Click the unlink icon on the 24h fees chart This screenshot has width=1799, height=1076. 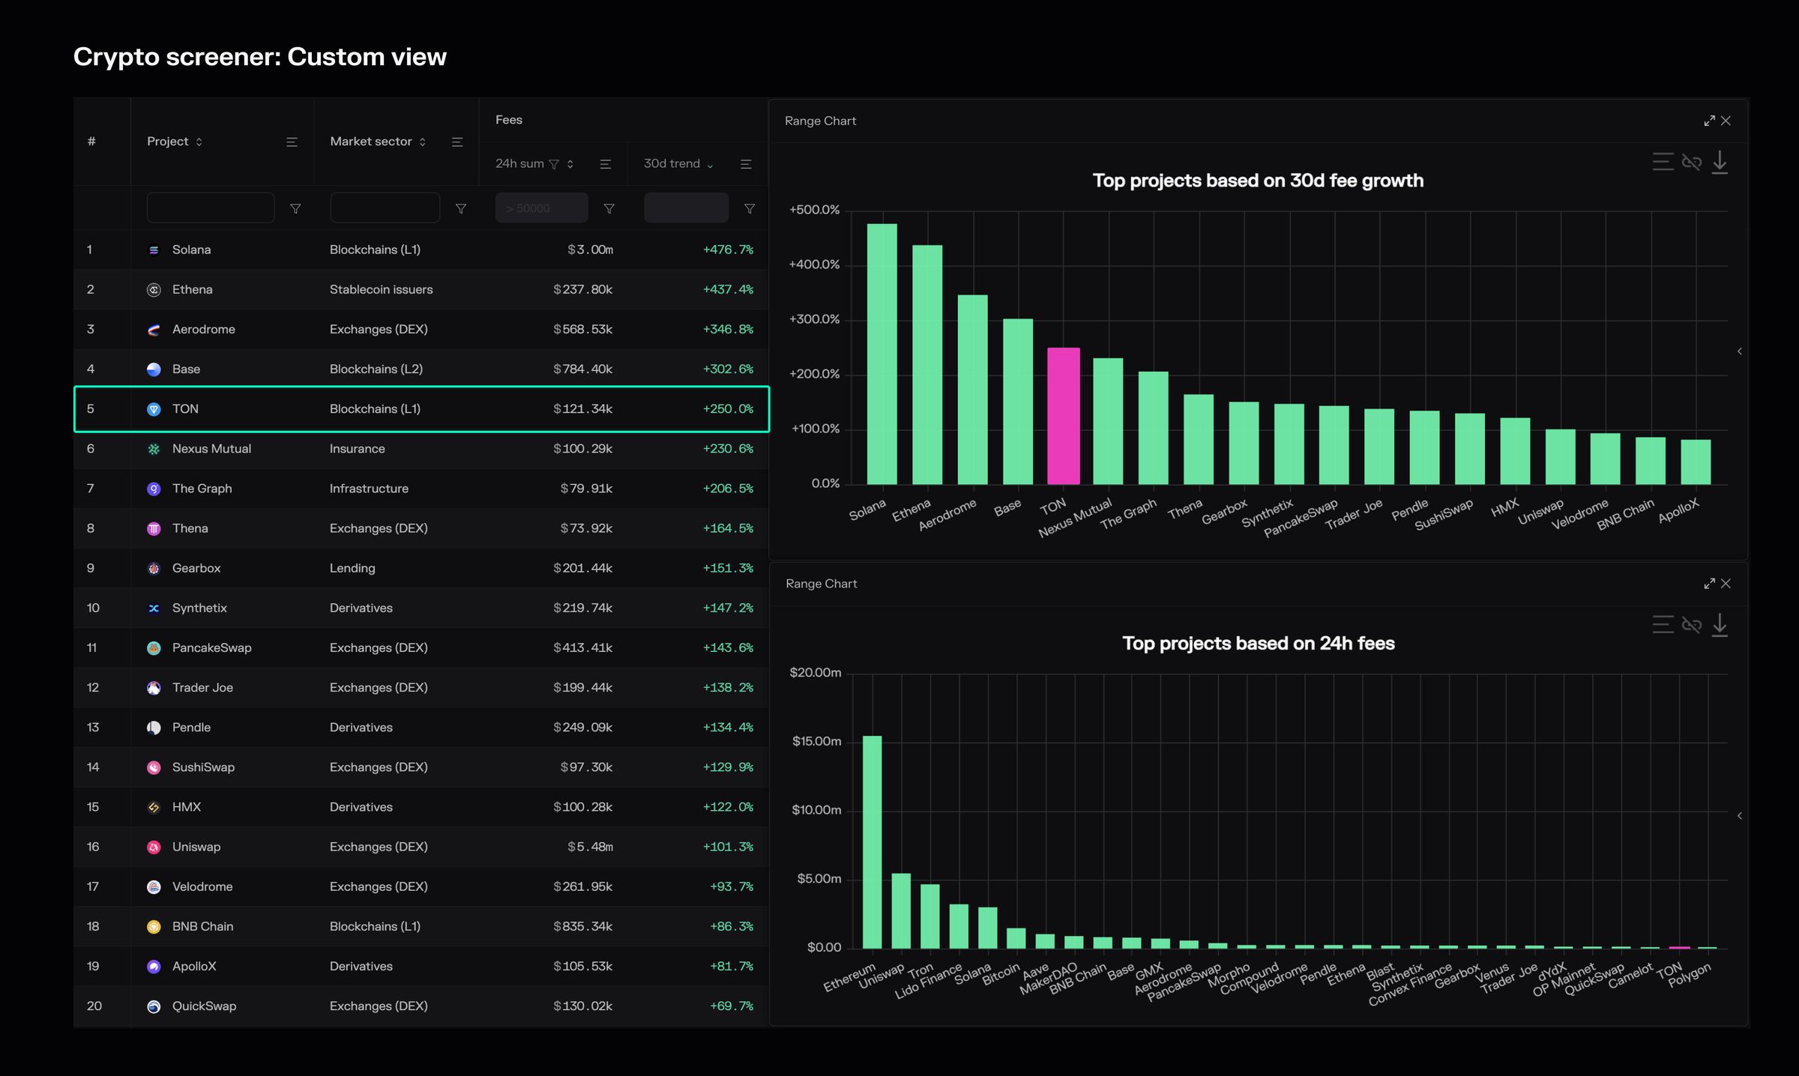pos(1691,625)
